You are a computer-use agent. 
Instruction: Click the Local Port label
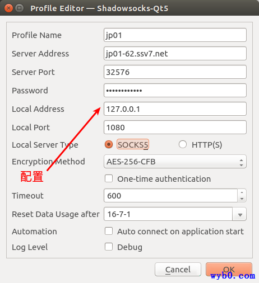(31, 128)
